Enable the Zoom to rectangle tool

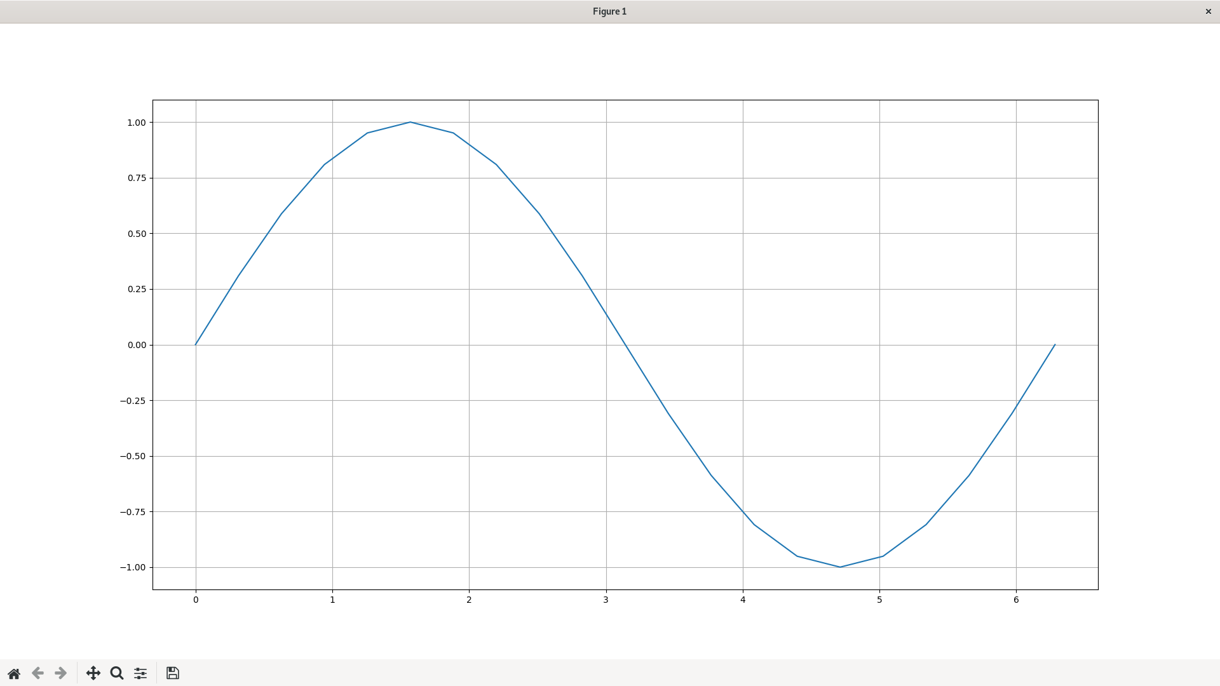pos(117,673)
